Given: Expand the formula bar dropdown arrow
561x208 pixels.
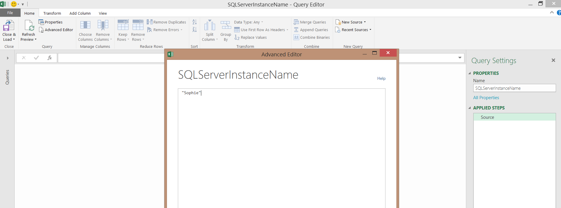Looking at the screenshot, I should 460,58.
